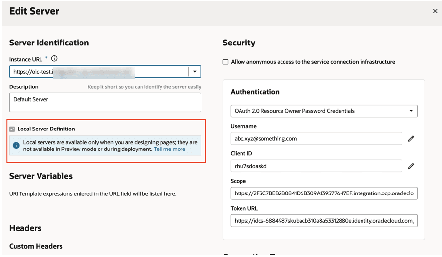The image size is (442, 257).
Task: Open the Instance URL dropdown arrow
Action: [195, 72]
